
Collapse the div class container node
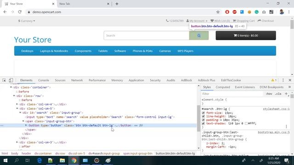coord(11,88)
